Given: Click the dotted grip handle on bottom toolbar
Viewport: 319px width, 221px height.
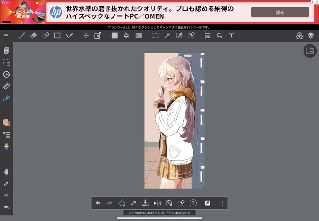Looking at the screenshot, I should pos(221,203).
